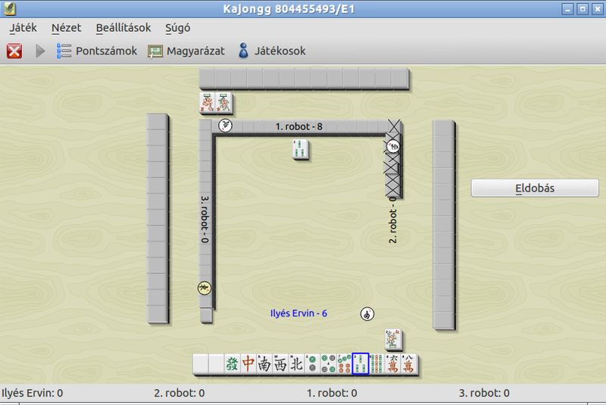Open the Magyarázat explanation view
This screenshot has width=606, height=405.
click(186, 51)
